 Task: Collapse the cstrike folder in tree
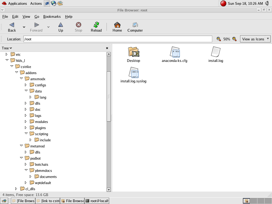point(12,66)
